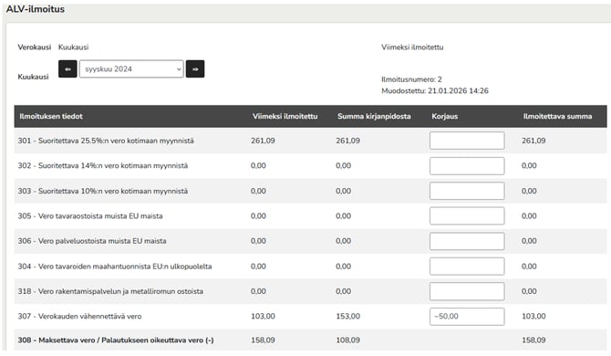Screen dimensions: 611x356
Task: Click row label '318 - Vero rakentamispalvelun ja metalliromun ostoista'
Action: [110, 291]
